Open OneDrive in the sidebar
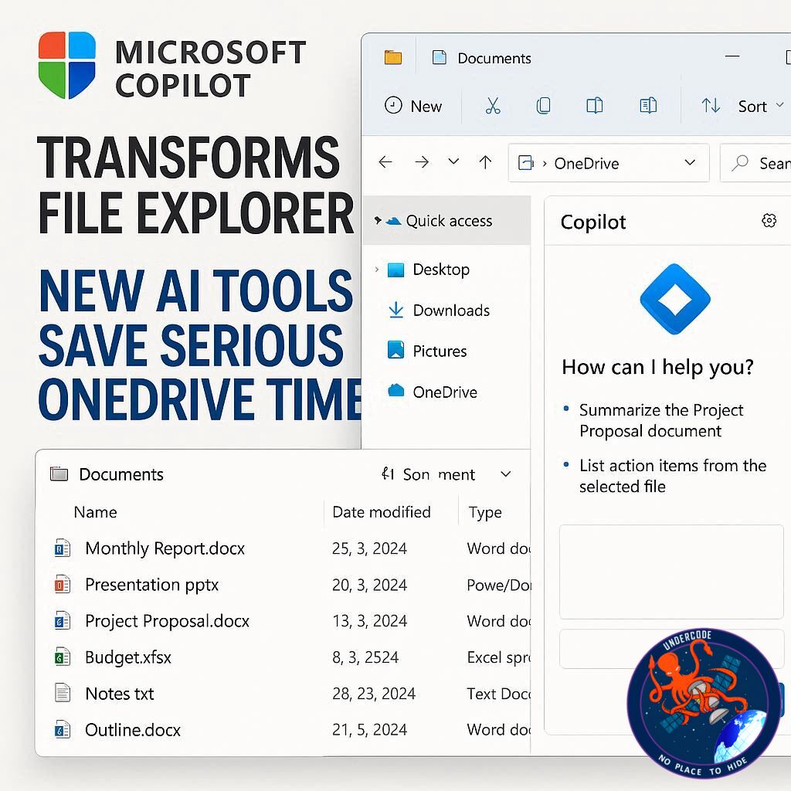 click(x=444, y=392)
